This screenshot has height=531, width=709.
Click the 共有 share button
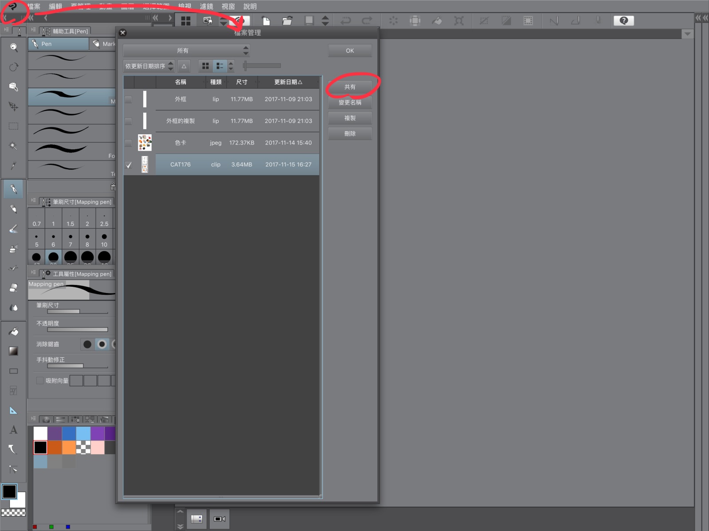coord(350,87)
